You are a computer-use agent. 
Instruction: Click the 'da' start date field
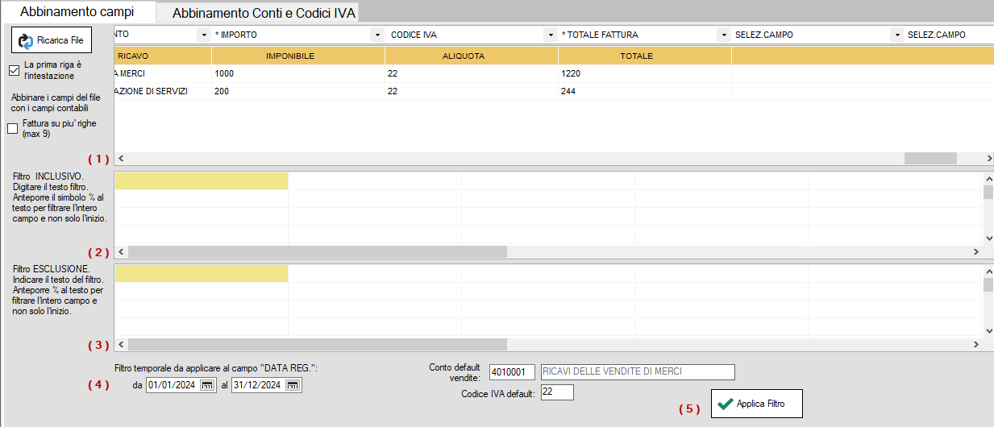(181, 385)
